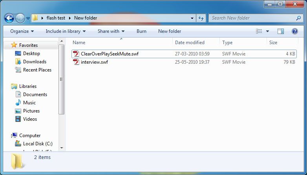This screenshot has width=307, height=175.
Task: Open the 'Share with' menu
Action: pyautogui.click(x=111, y=31)
